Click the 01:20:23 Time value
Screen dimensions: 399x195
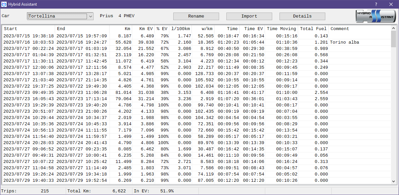[228, 42]
